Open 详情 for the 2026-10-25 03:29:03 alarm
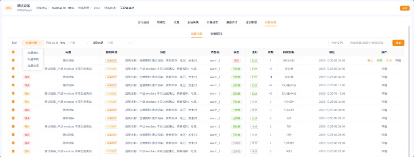The image size is (414, 157). point(384,135)
